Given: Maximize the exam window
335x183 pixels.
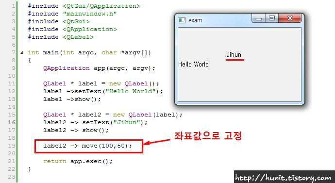Looking at the screenshot, I should click(272, 18).
